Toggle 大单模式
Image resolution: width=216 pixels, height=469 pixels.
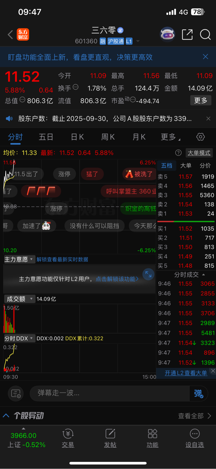point(199,153)
